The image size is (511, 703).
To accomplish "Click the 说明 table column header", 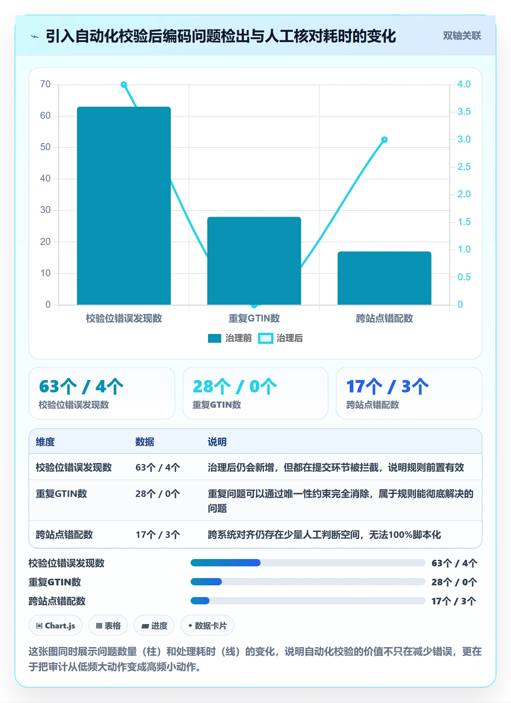I will coord(217,442).
